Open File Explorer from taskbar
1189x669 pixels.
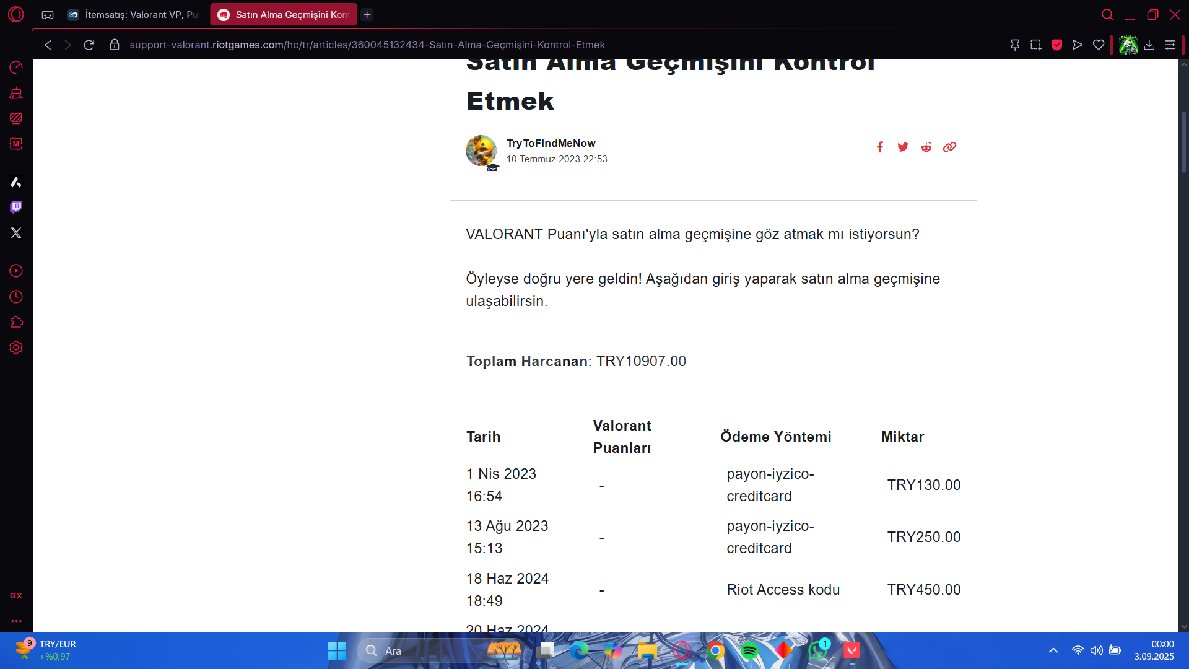tap(648, 650)
